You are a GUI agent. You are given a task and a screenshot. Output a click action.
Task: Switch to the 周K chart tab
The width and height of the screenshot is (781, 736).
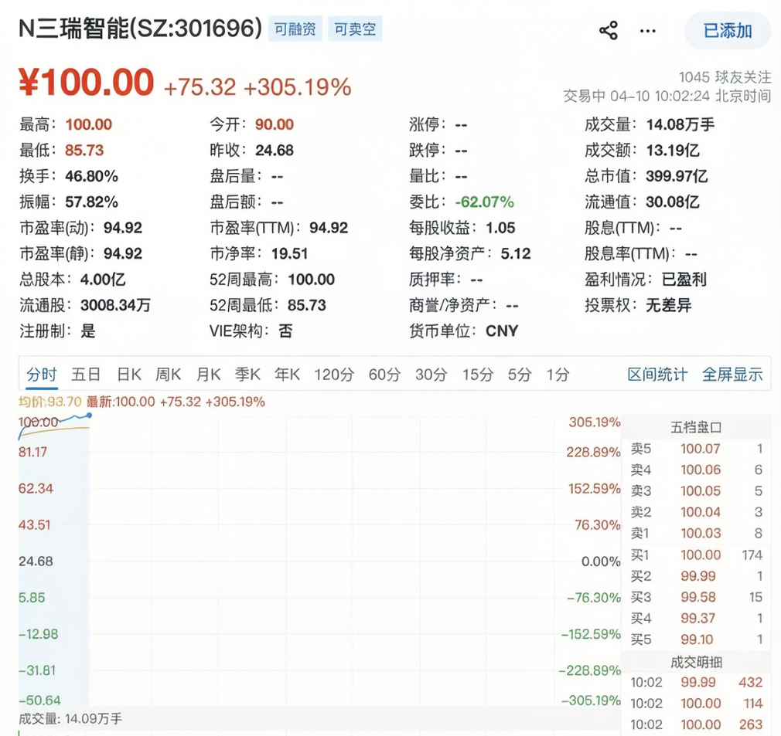point(169,374)
